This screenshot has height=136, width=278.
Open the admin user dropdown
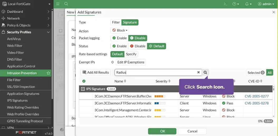coord(266,4)
